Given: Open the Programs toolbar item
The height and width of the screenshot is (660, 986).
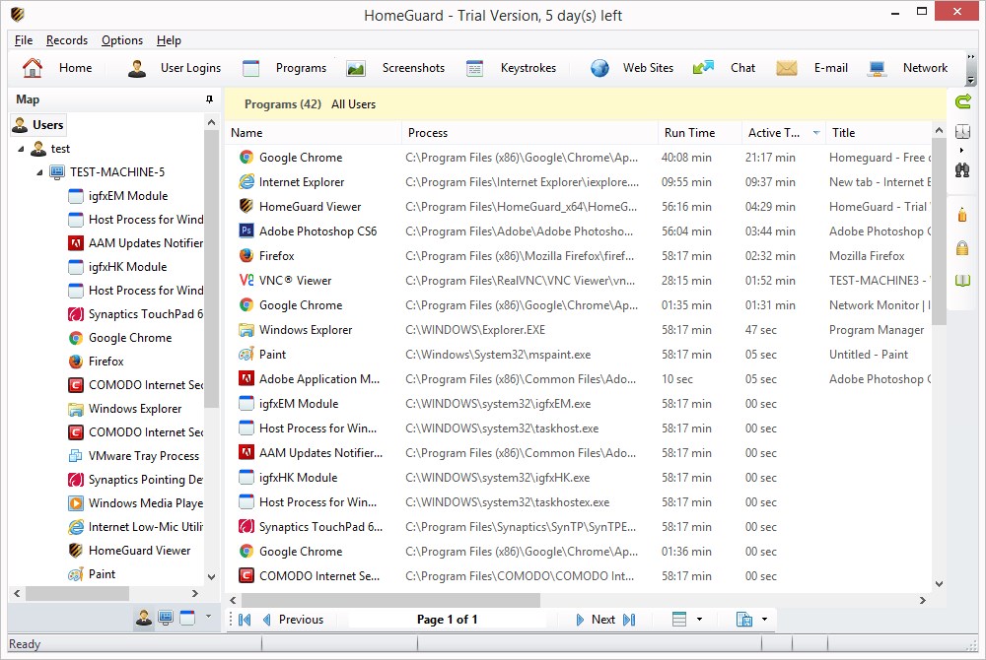Looking at the screenshot, I should click(x=284, y=68).
